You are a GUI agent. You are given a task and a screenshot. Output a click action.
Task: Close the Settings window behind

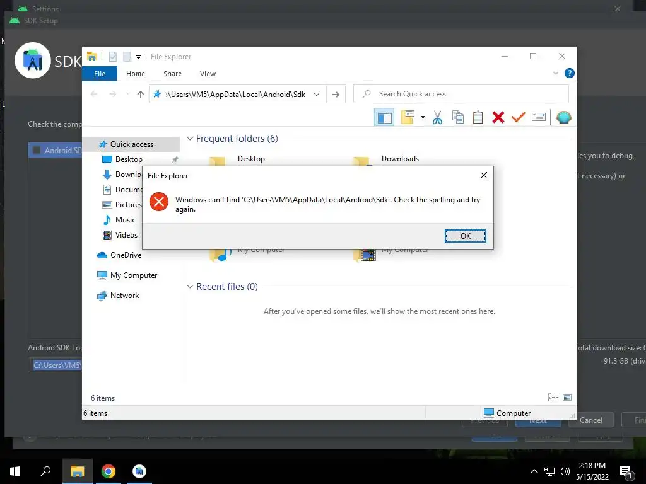(617, 9)
